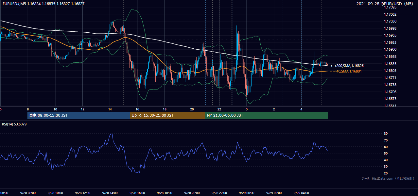
Task: Click RSI scale label 70
Action: [386, 140]
